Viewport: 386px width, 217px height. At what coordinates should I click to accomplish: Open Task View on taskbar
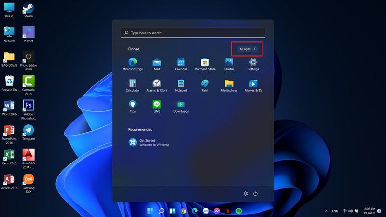pyautogui.click(x=172, y=211)
